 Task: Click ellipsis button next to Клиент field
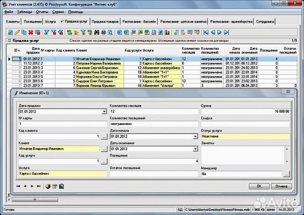[104, 149]
